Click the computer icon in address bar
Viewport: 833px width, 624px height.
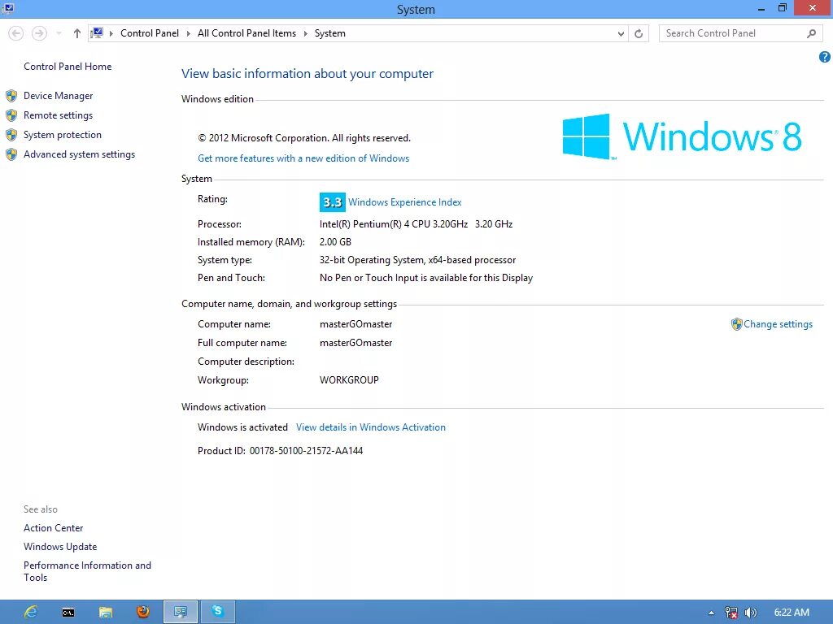pyautogui.click(x=97, y=33)
